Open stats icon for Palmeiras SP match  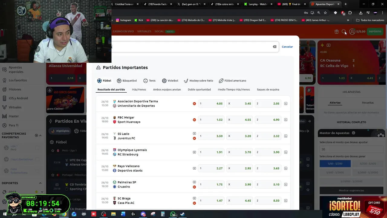[286, 184]
